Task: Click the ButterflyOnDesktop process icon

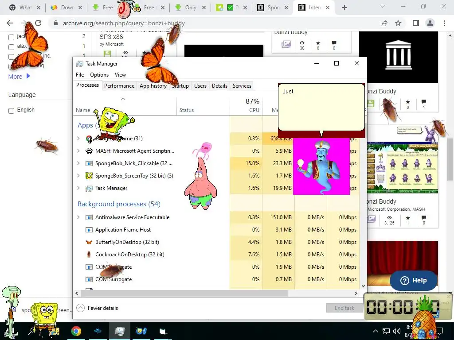Action: pos(89,242)
